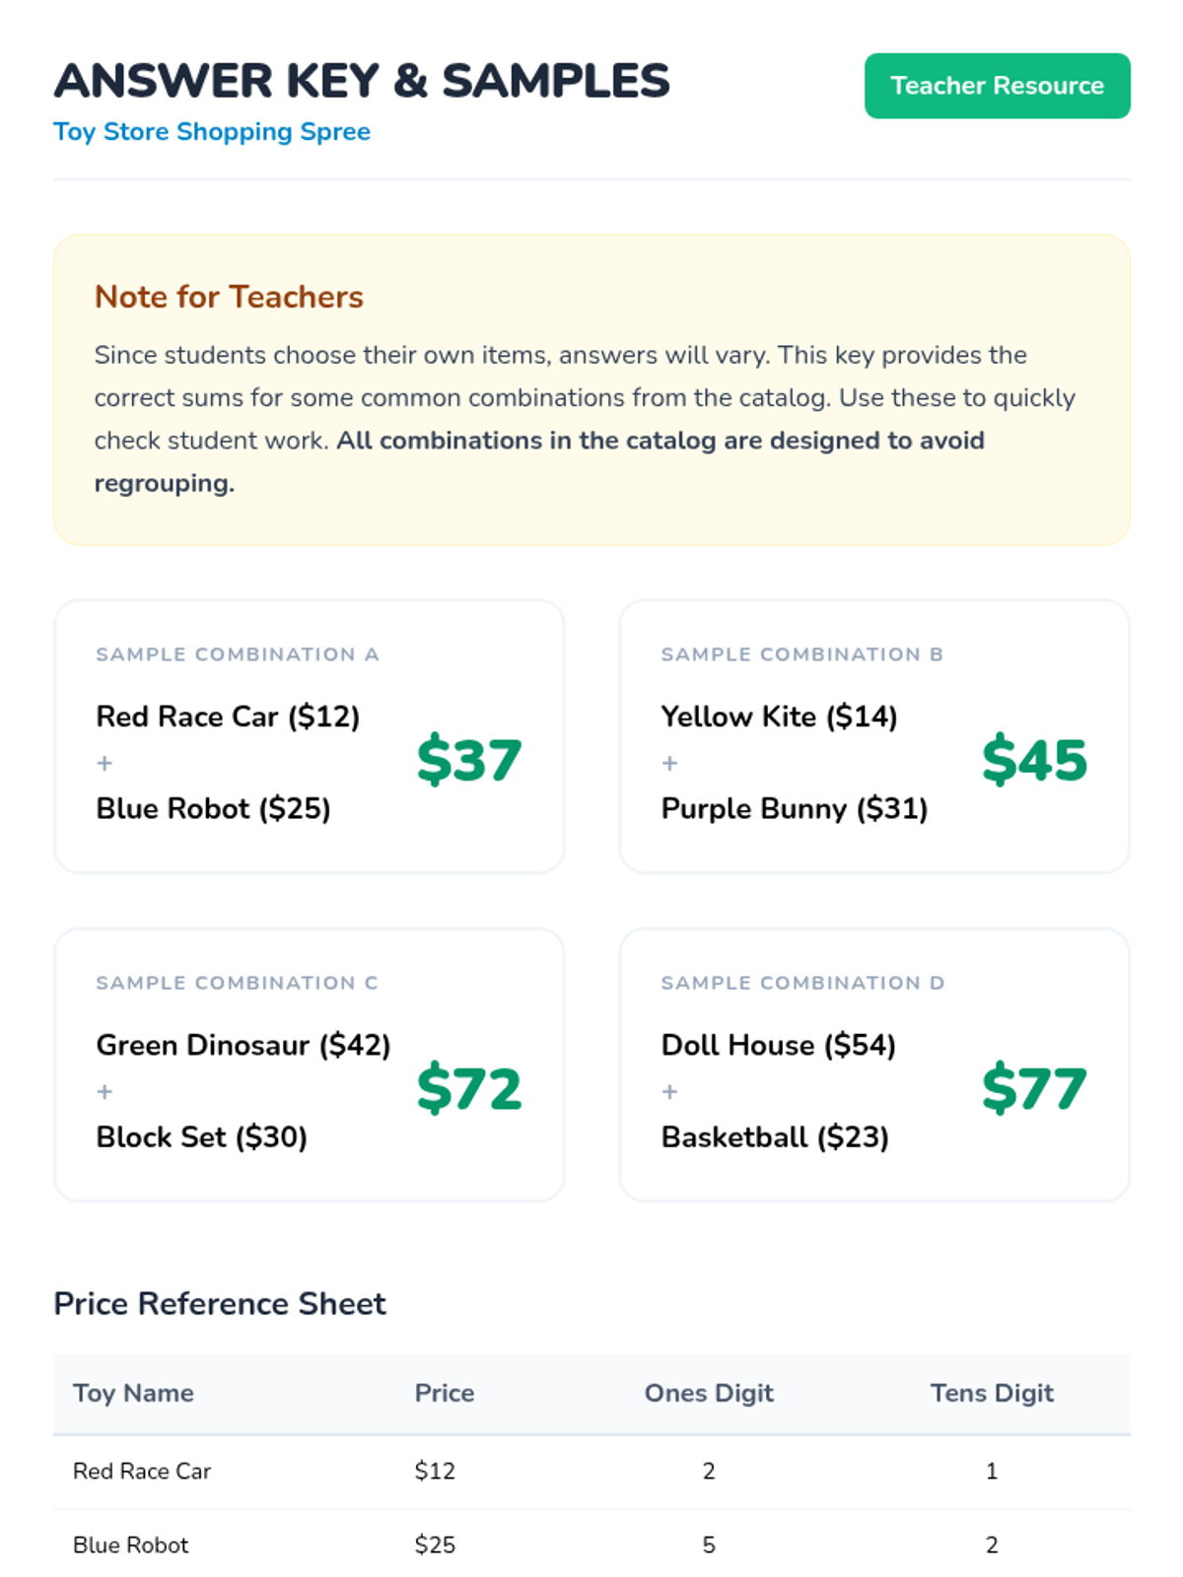Select the $45 total in card B
The height and width of the screenshot is (1577, 1183).
1034,760
